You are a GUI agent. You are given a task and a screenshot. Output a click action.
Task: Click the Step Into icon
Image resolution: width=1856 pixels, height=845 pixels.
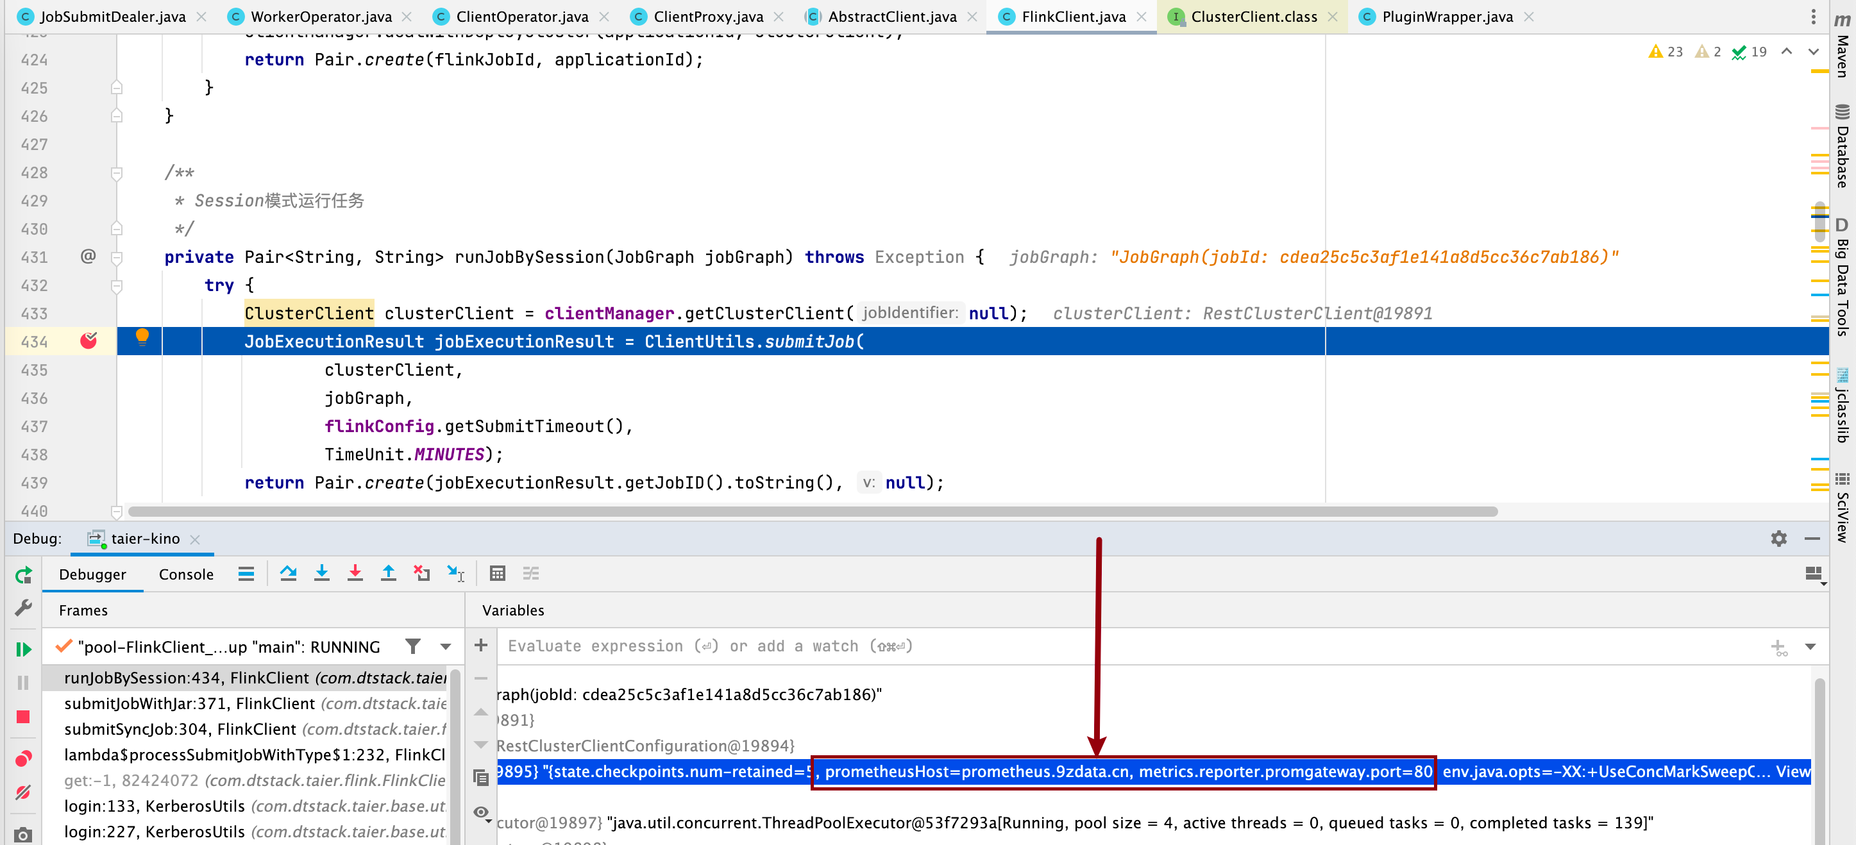coord(321,573)
